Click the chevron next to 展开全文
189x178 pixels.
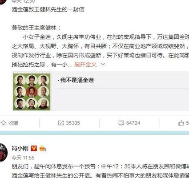click(x=103, y=65)
